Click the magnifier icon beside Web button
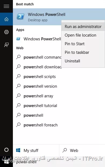The height and width of the screenshot is (167, 105). click(64, 150)
